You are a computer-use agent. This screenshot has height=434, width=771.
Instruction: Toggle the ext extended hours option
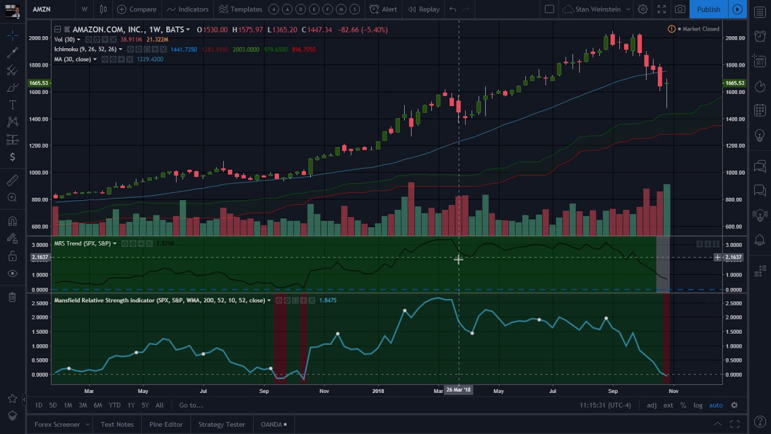pyautogui.click(x=668, y=405)
